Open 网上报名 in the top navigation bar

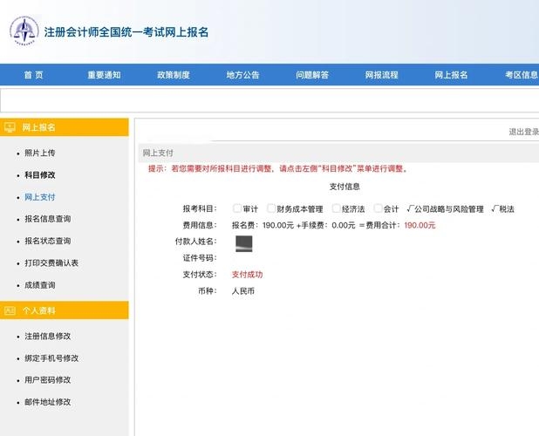coord(451,75)
